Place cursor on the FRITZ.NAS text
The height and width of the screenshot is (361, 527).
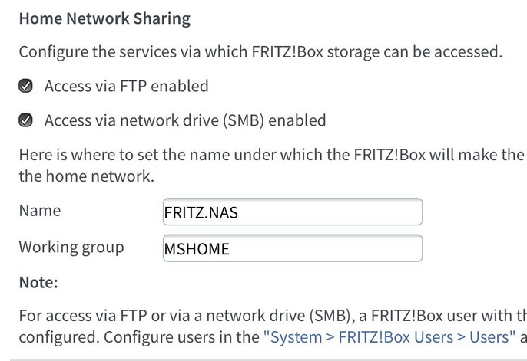tap(201, 213)
